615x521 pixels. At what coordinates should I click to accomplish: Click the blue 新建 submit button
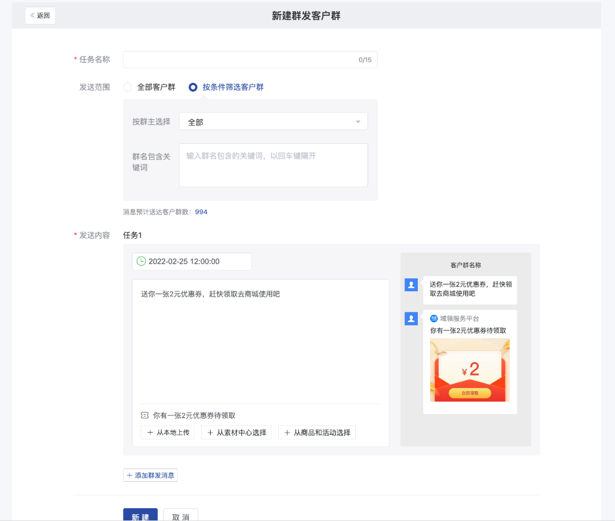coord(140,515)
